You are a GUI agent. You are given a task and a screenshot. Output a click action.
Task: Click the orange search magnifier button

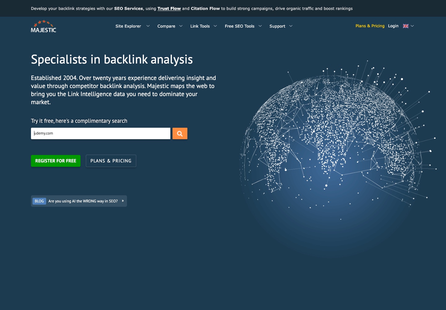click(180, 134)
